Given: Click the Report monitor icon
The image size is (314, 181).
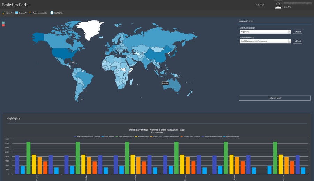Looking at the screenshot, I should (x=17, y=13).
